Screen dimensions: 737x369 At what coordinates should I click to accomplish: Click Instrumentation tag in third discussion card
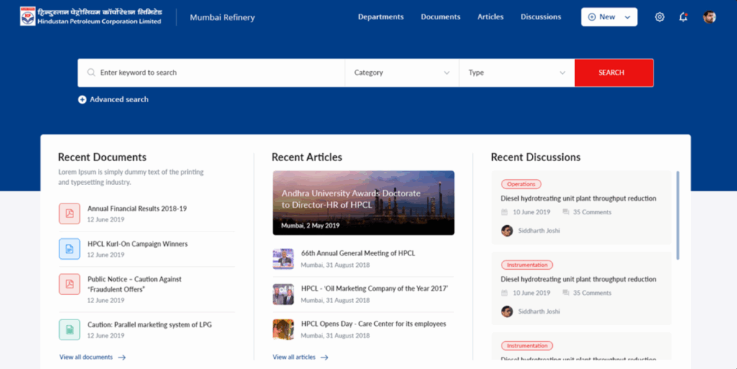pyautogui.click(x=527, y=345)
